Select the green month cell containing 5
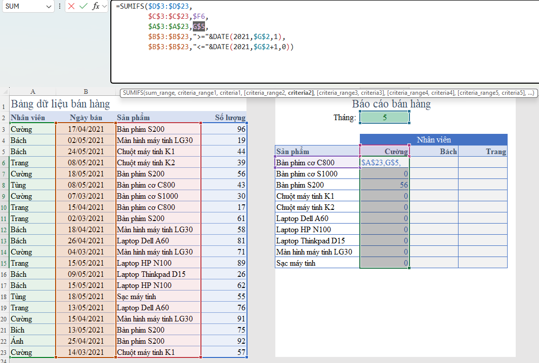Screen dimensions: 539x363 point(385,118)
